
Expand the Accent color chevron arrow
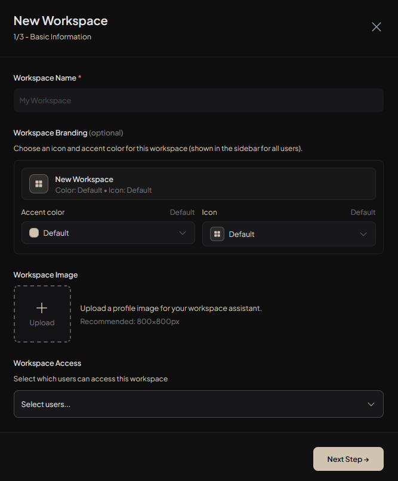coord(183,233)
